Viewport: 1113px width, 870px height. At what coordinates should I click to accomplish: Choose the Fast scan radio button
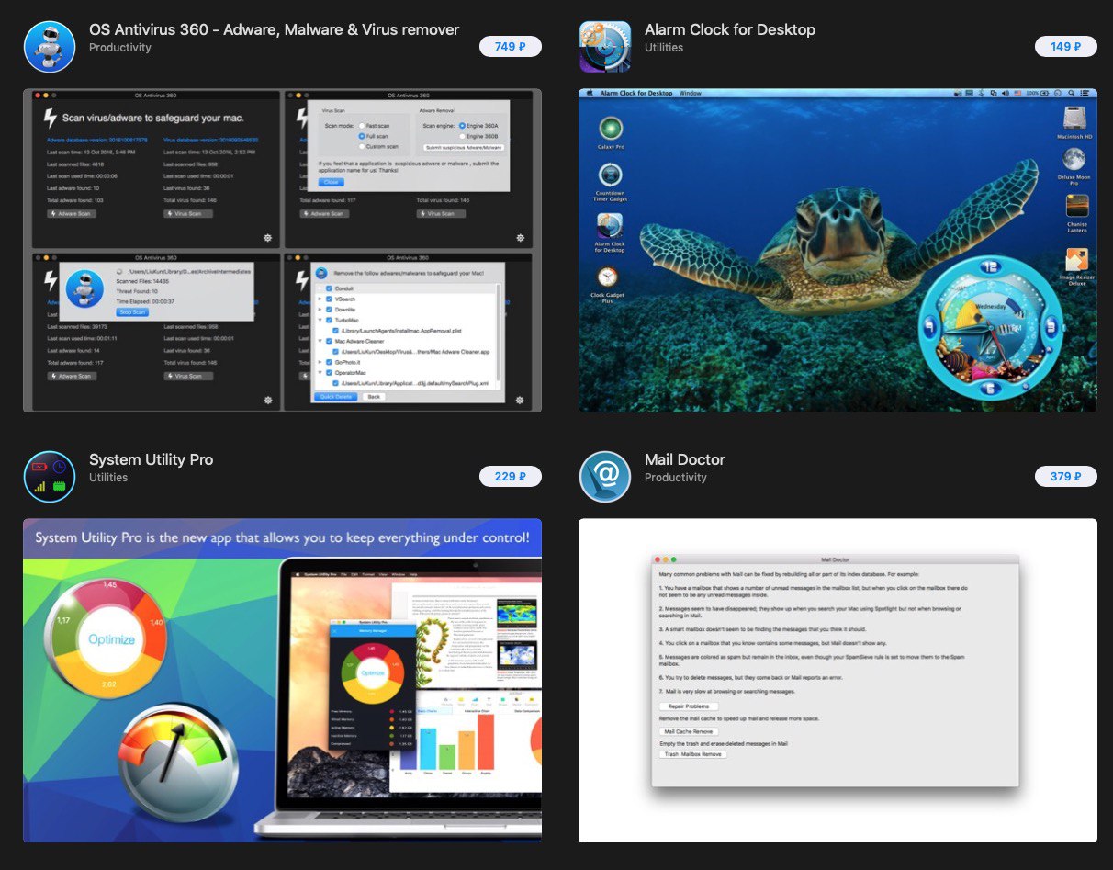[362, 125]
